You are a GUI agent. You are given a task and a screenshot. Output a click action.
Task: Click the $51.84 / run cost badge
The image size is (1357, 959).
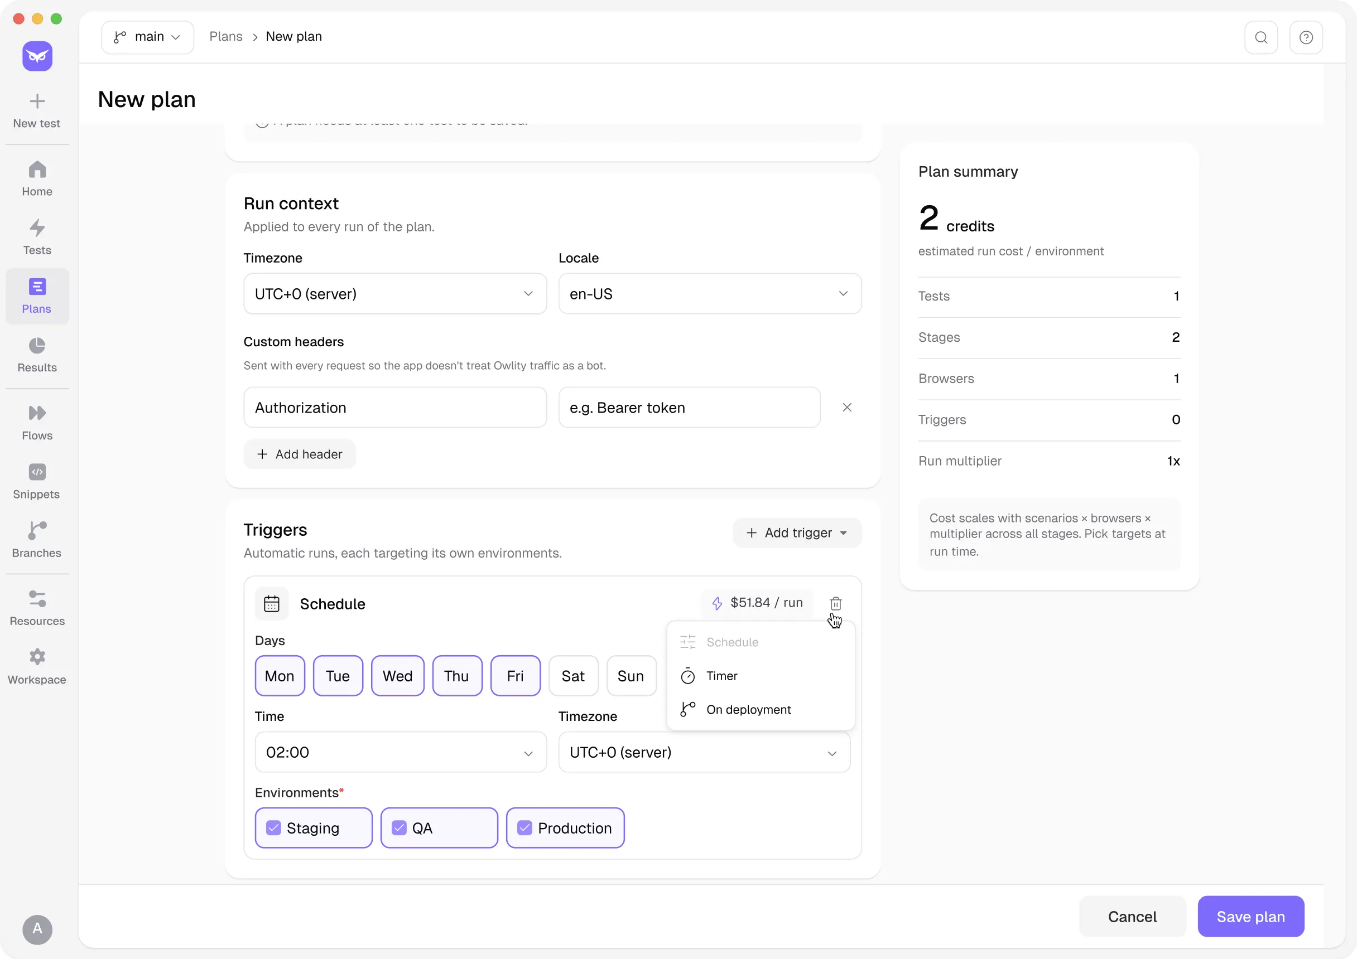tap(757, 603)
